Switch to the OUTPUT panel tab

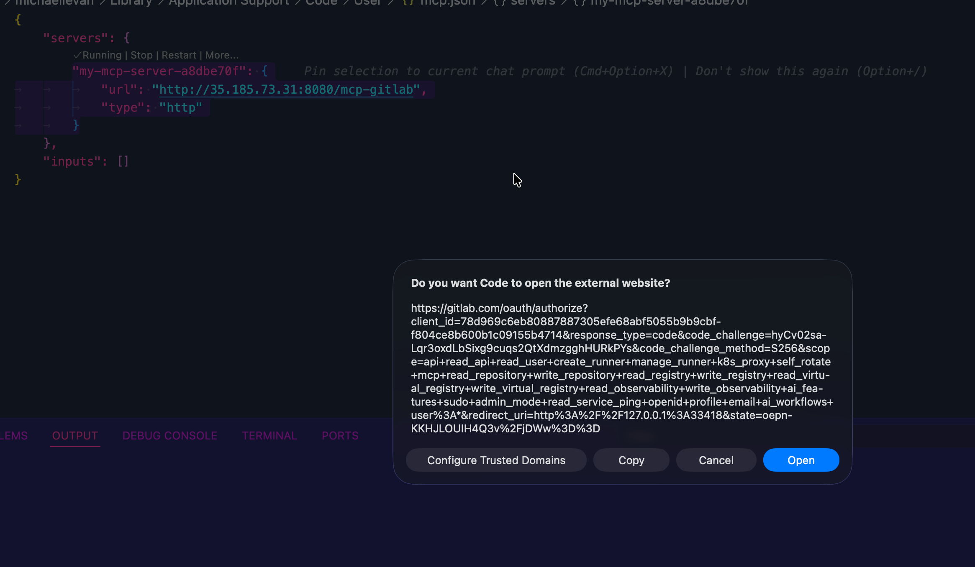point(75,436)
